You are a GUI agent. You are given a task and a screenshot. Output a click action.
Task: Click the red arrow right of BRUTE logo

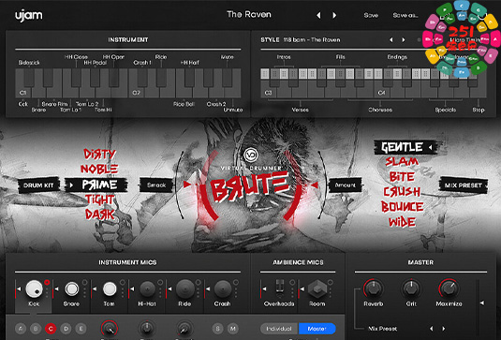(x=314, y=185)
